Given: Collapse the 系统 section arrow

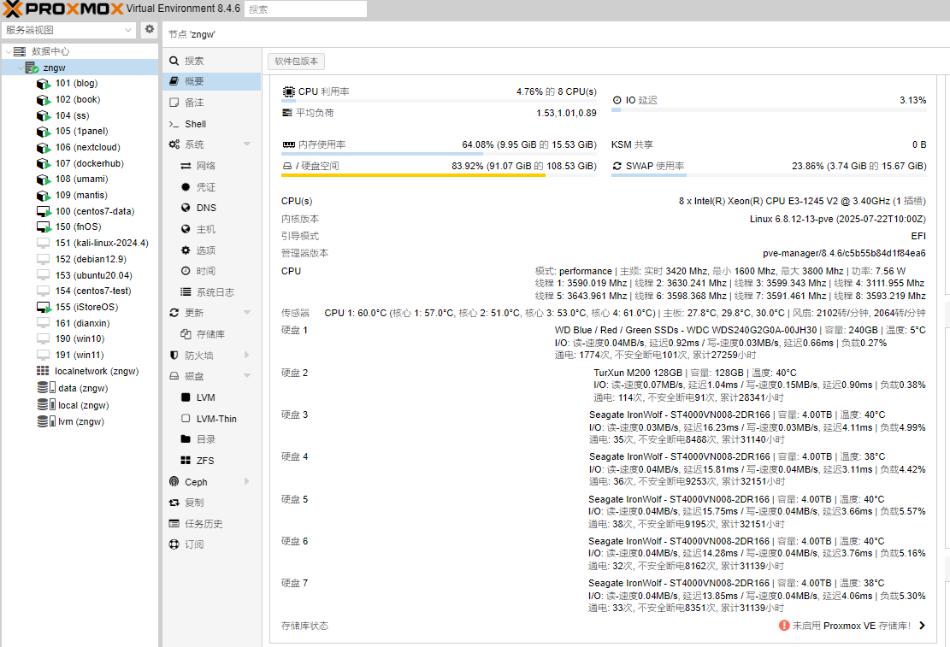Looking at the screenshot, I should [x=247, y=144].
